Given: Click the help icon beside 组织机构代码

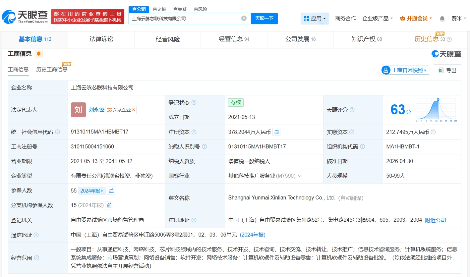Looking at the screenshot, I should tap(363, 146).
